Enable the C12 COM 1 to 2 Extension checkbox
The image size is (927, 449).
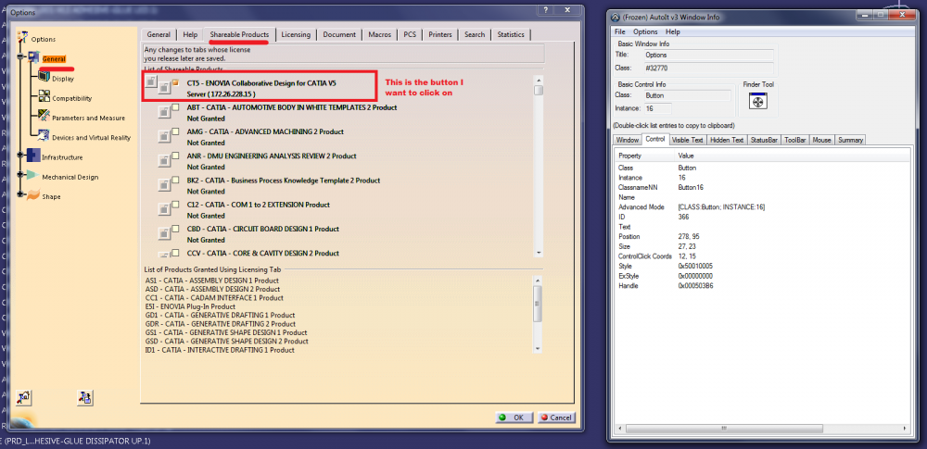[175, 204]
